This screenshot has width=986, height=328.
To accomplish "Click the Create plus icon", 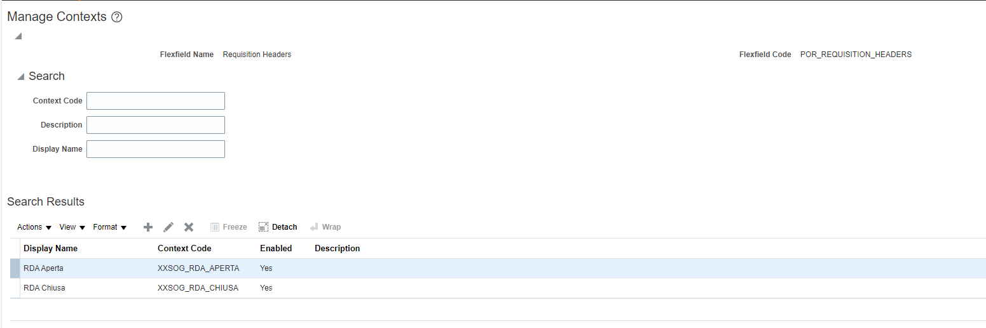I will click(148, 227).
